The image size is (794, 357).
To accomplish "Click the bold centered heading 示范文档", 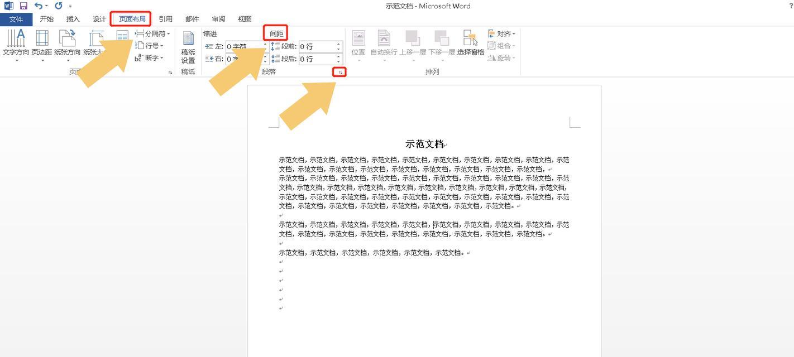I will coord(424,144).
